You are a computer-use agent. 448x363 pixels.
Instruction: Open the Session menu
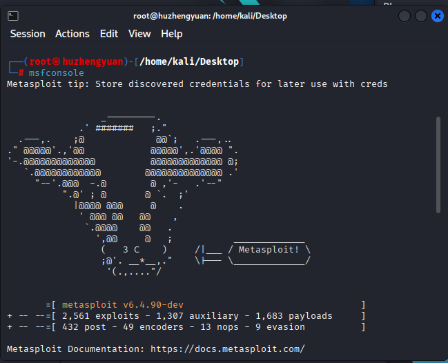point(28,34)
